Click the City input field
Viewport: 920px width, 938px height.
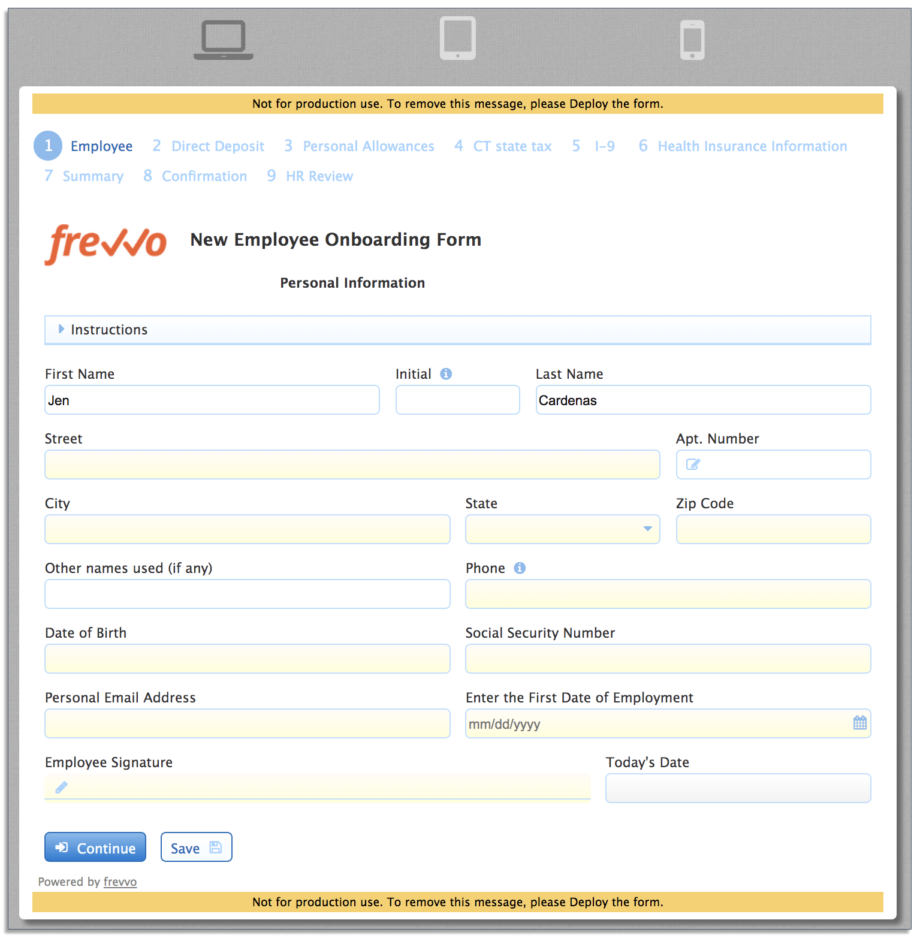pos(248,529)
